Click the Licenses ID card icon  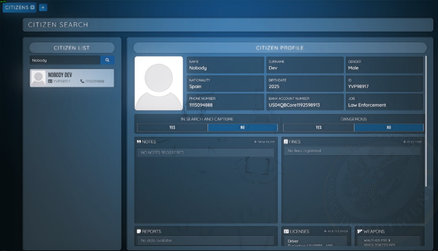(x=286, y=231)
